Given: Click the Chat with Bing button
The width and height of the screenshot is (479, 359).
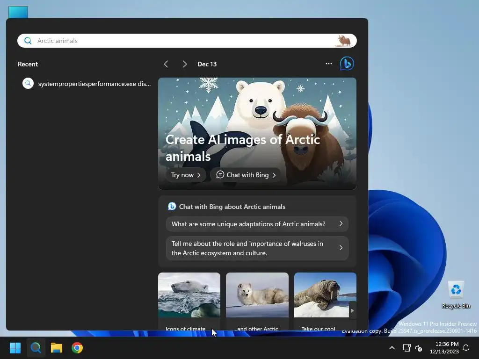Looking at the screenshot, I should (246, 175).
